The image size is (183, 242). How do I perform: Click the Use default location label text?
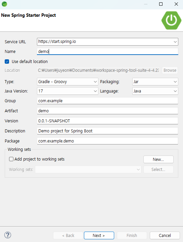point(30,62)
